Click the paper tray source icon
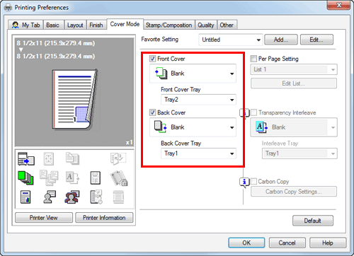Screen dimensions: 354x256 26,158
